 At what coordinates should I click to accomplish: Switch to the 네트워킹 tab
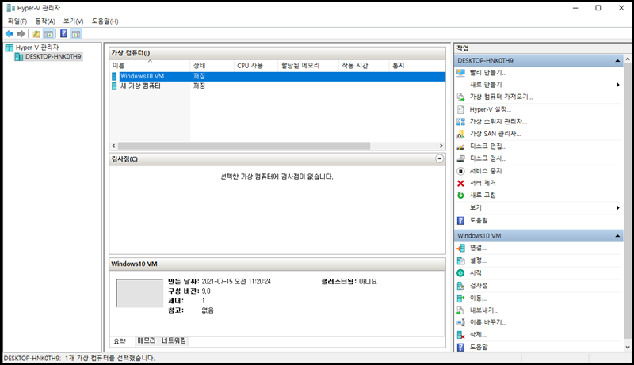click(x=174, y=340)
